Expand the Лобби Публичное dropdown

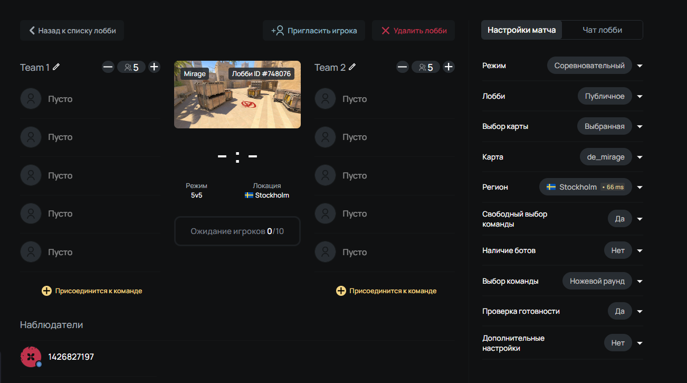605,96
